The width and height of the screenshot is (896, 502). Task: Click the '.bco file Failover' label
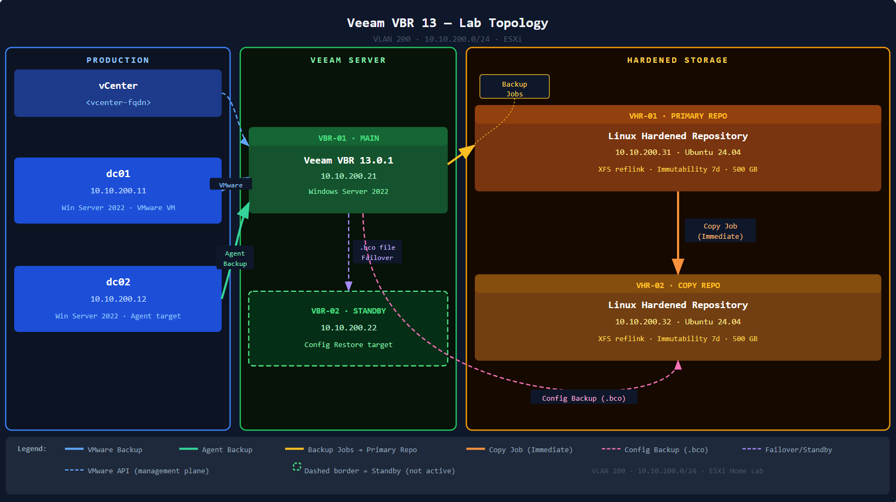[x=378, y=252]
